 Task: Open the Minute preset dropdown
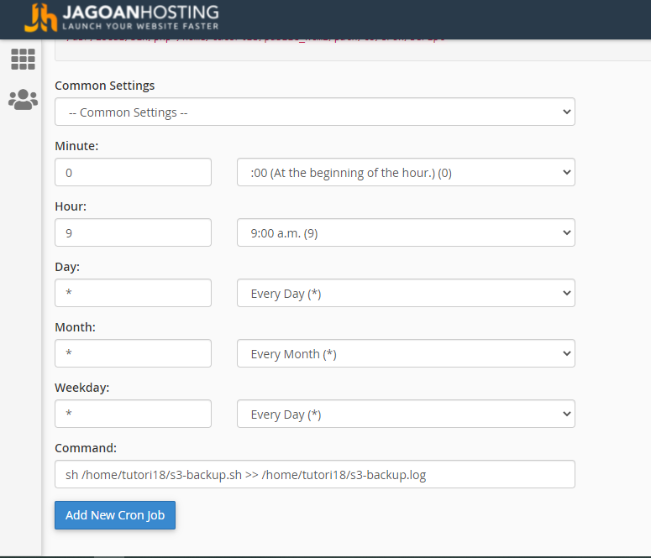tap(406, 172)
